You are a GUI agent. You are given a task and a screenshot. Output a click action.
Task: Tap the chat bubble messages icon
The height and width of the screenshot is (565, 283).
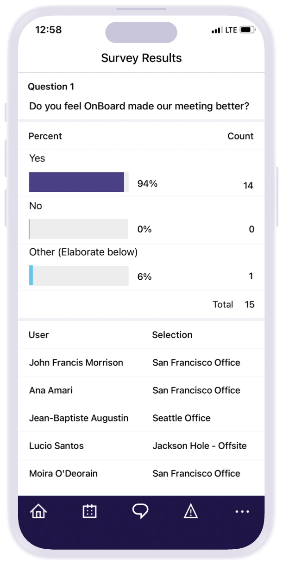tap(140, 511)
